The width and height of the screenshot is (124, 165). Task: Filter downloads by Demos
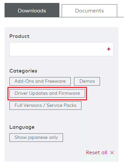[87, 81]
